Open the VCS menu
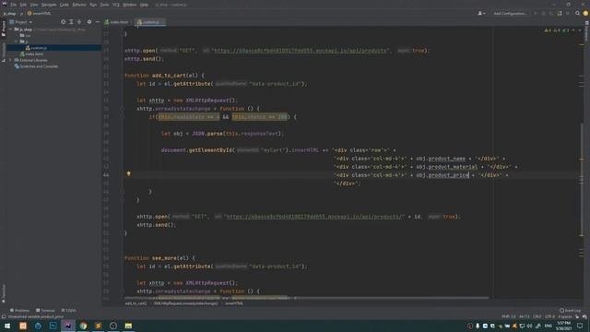The width and height of the screenshot is (590, 332). pyautogui.click(x=116, y=5)
